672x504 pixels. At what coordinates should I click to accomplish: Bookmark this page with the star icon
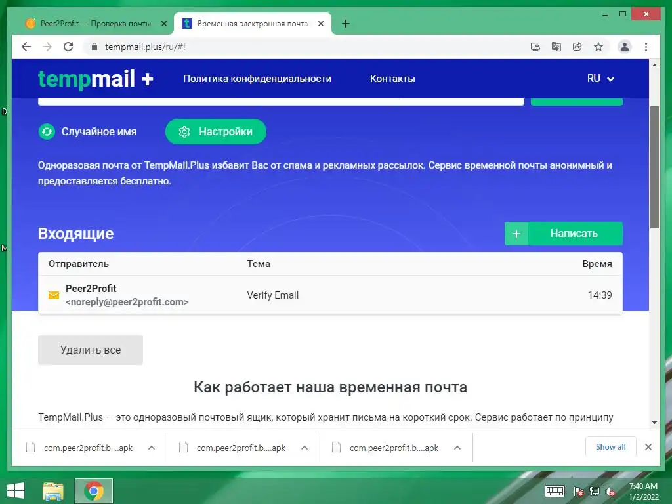point(598,47)
